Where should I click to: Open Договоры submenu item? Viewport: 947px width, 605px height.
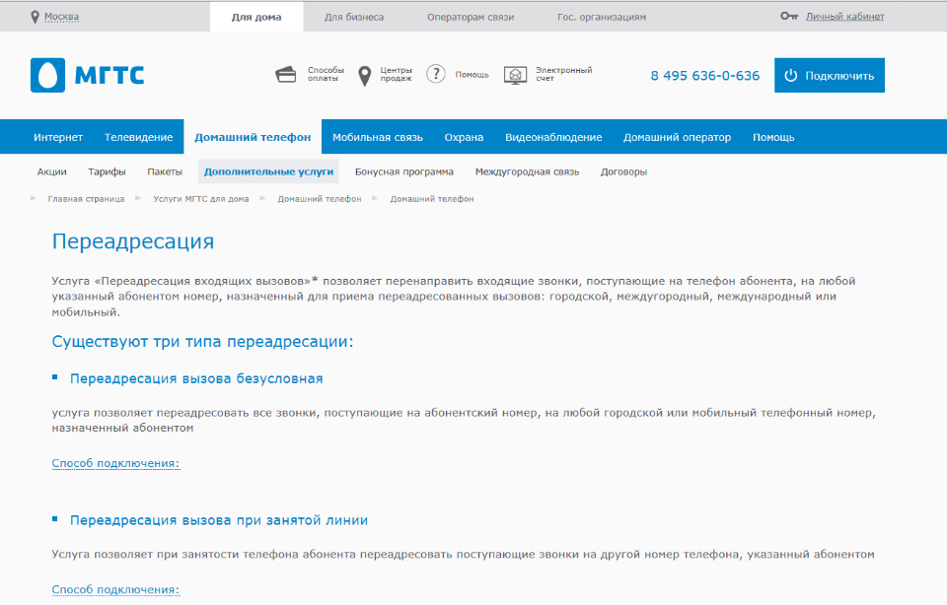[623, 171]
